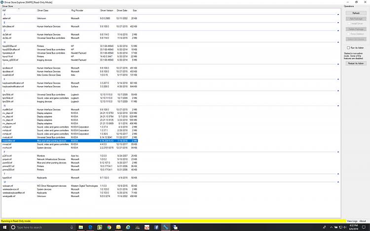370x231 pixels.
Task: Click the Type here to search box
Action: point(42,227)
